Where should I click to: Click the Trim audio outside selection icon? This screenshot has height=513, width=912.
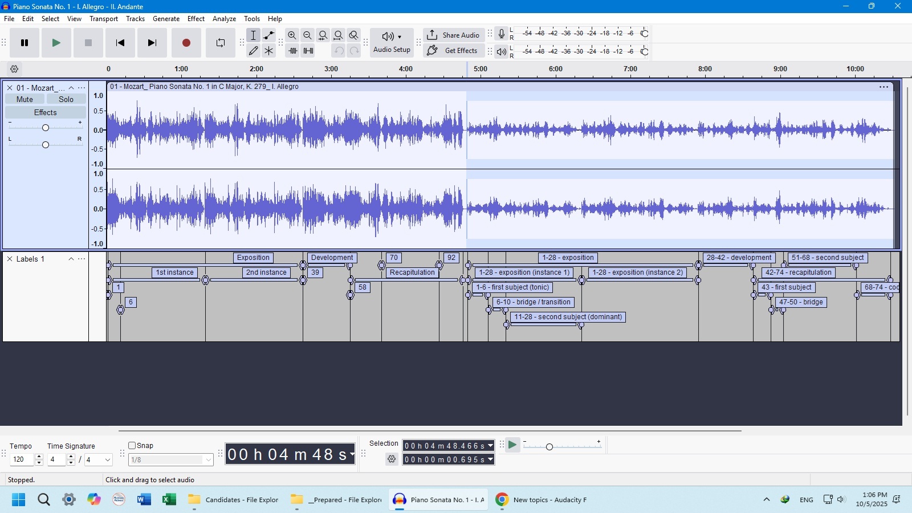(293, 51)
